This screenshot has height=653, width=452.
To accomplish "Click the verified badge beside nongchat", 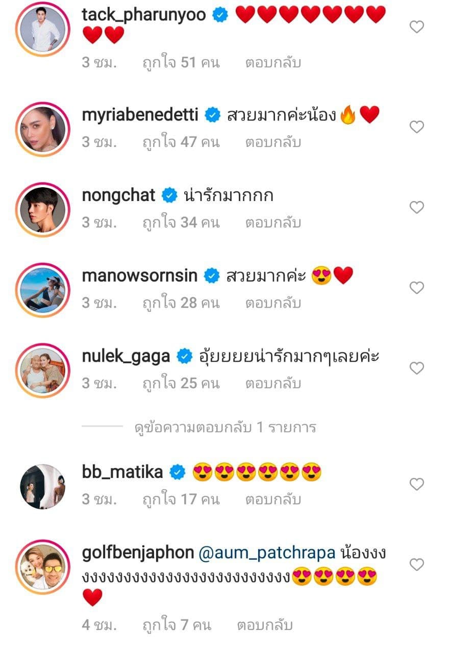I will pos(168,194).
